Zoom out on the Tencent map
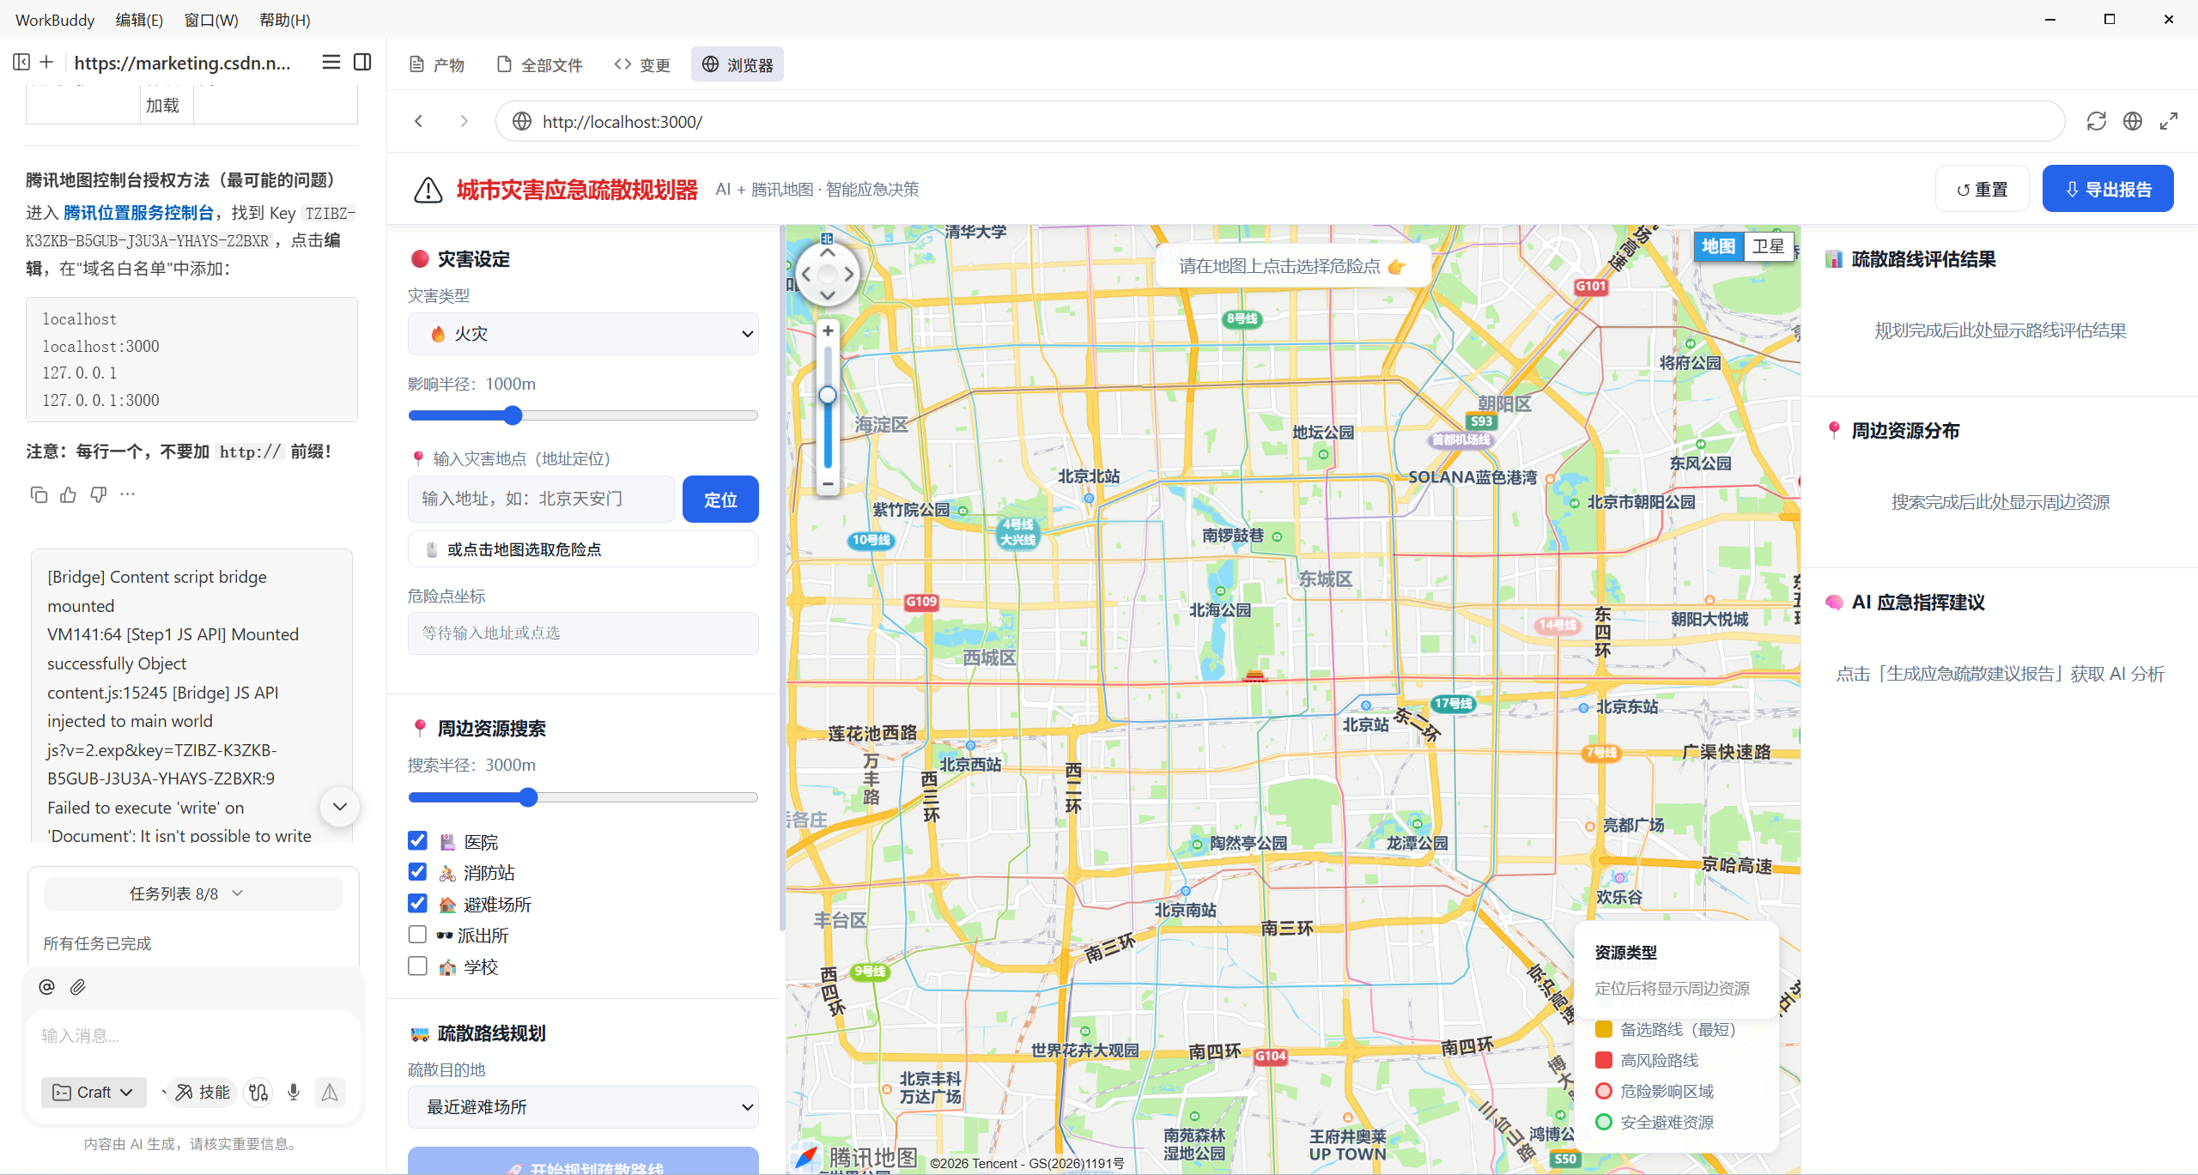This screenshot has width=2198, height=1175. (x=828, y=484)
